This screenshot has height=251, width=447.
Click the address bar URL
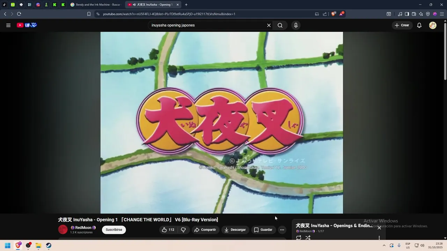point(169,14)
